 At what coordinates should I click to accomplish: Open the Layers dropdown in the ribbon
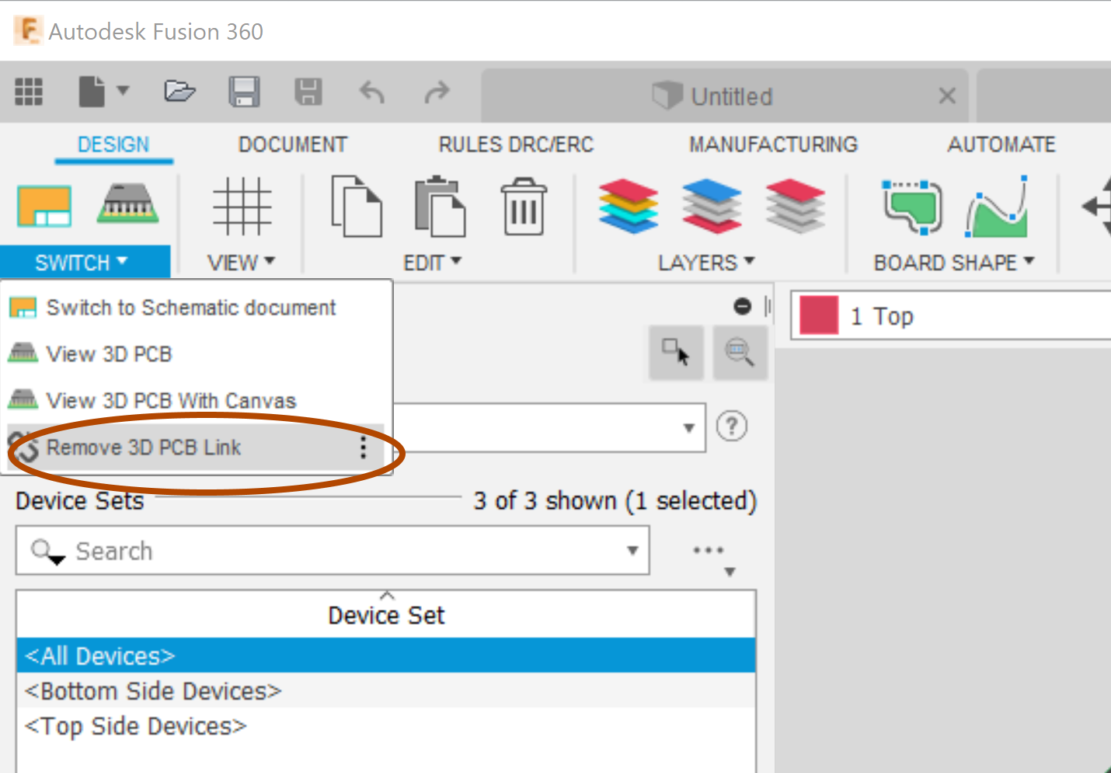tap(705, 262)
